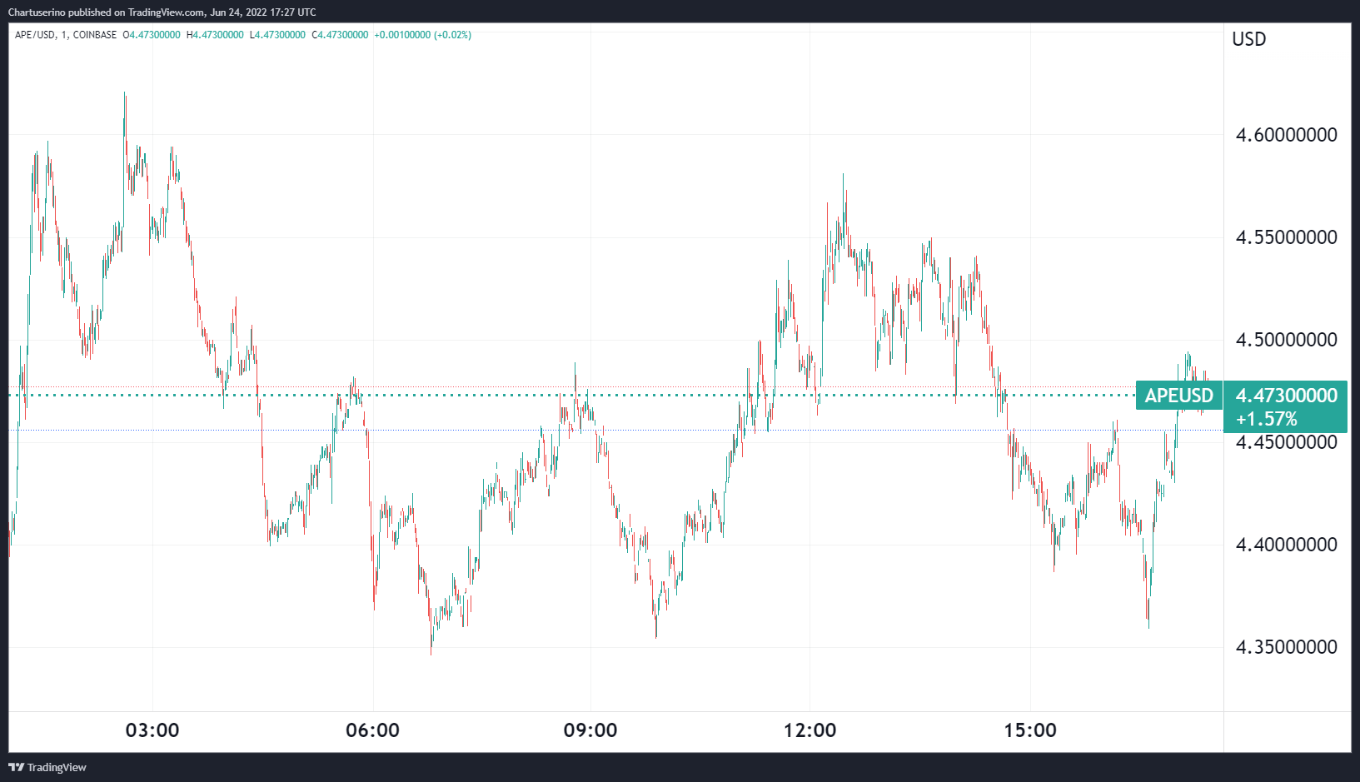Click the +1.57% change label
Screen dimensions: 1360x782
pos(1266,419)
